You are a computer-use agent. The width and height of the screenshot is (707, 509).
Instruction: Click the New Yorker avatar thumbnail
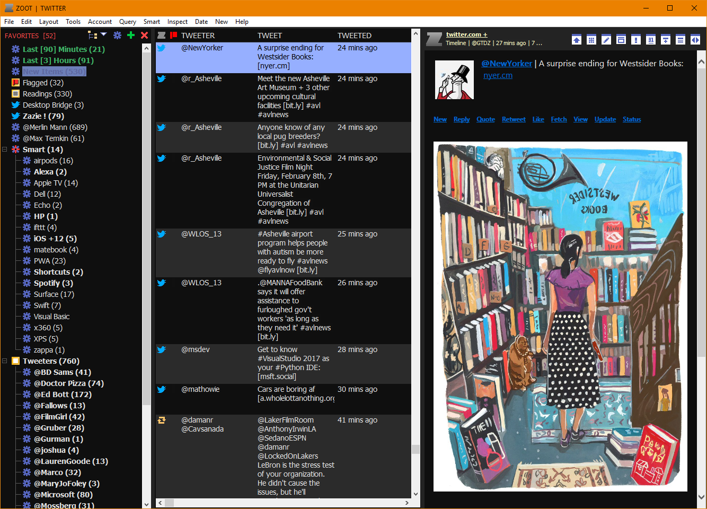[x=454, y=80]
